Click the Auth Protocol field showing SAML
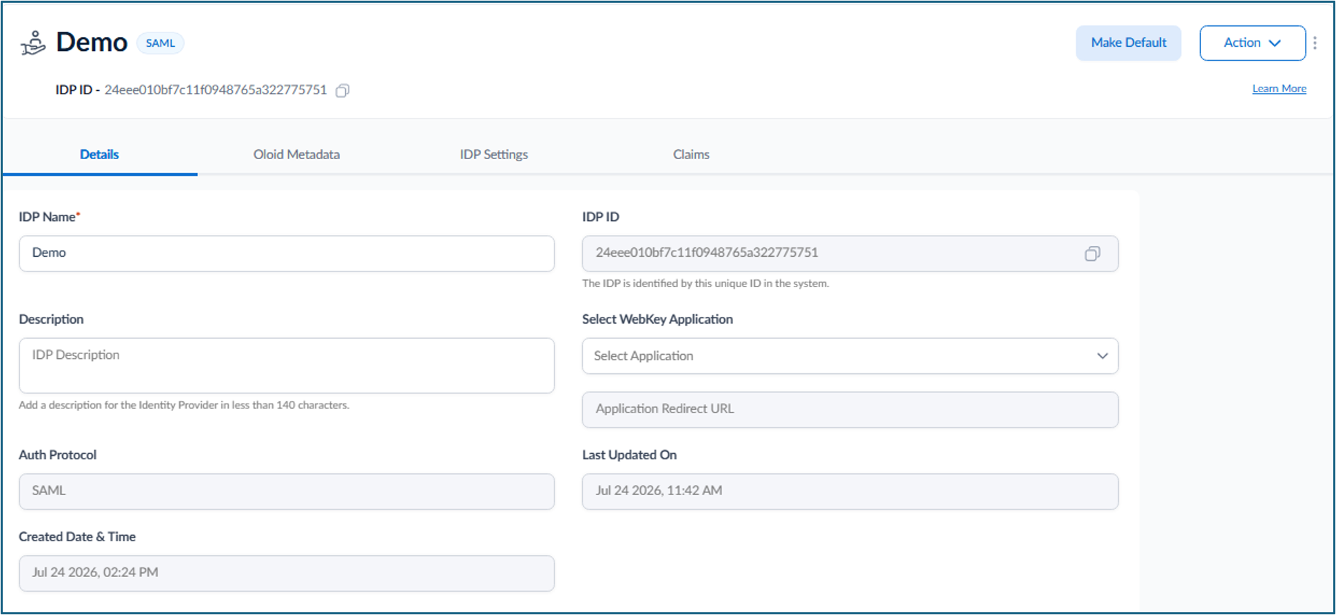The height and width of the screenshot is (615, 1336). [287, 491]
